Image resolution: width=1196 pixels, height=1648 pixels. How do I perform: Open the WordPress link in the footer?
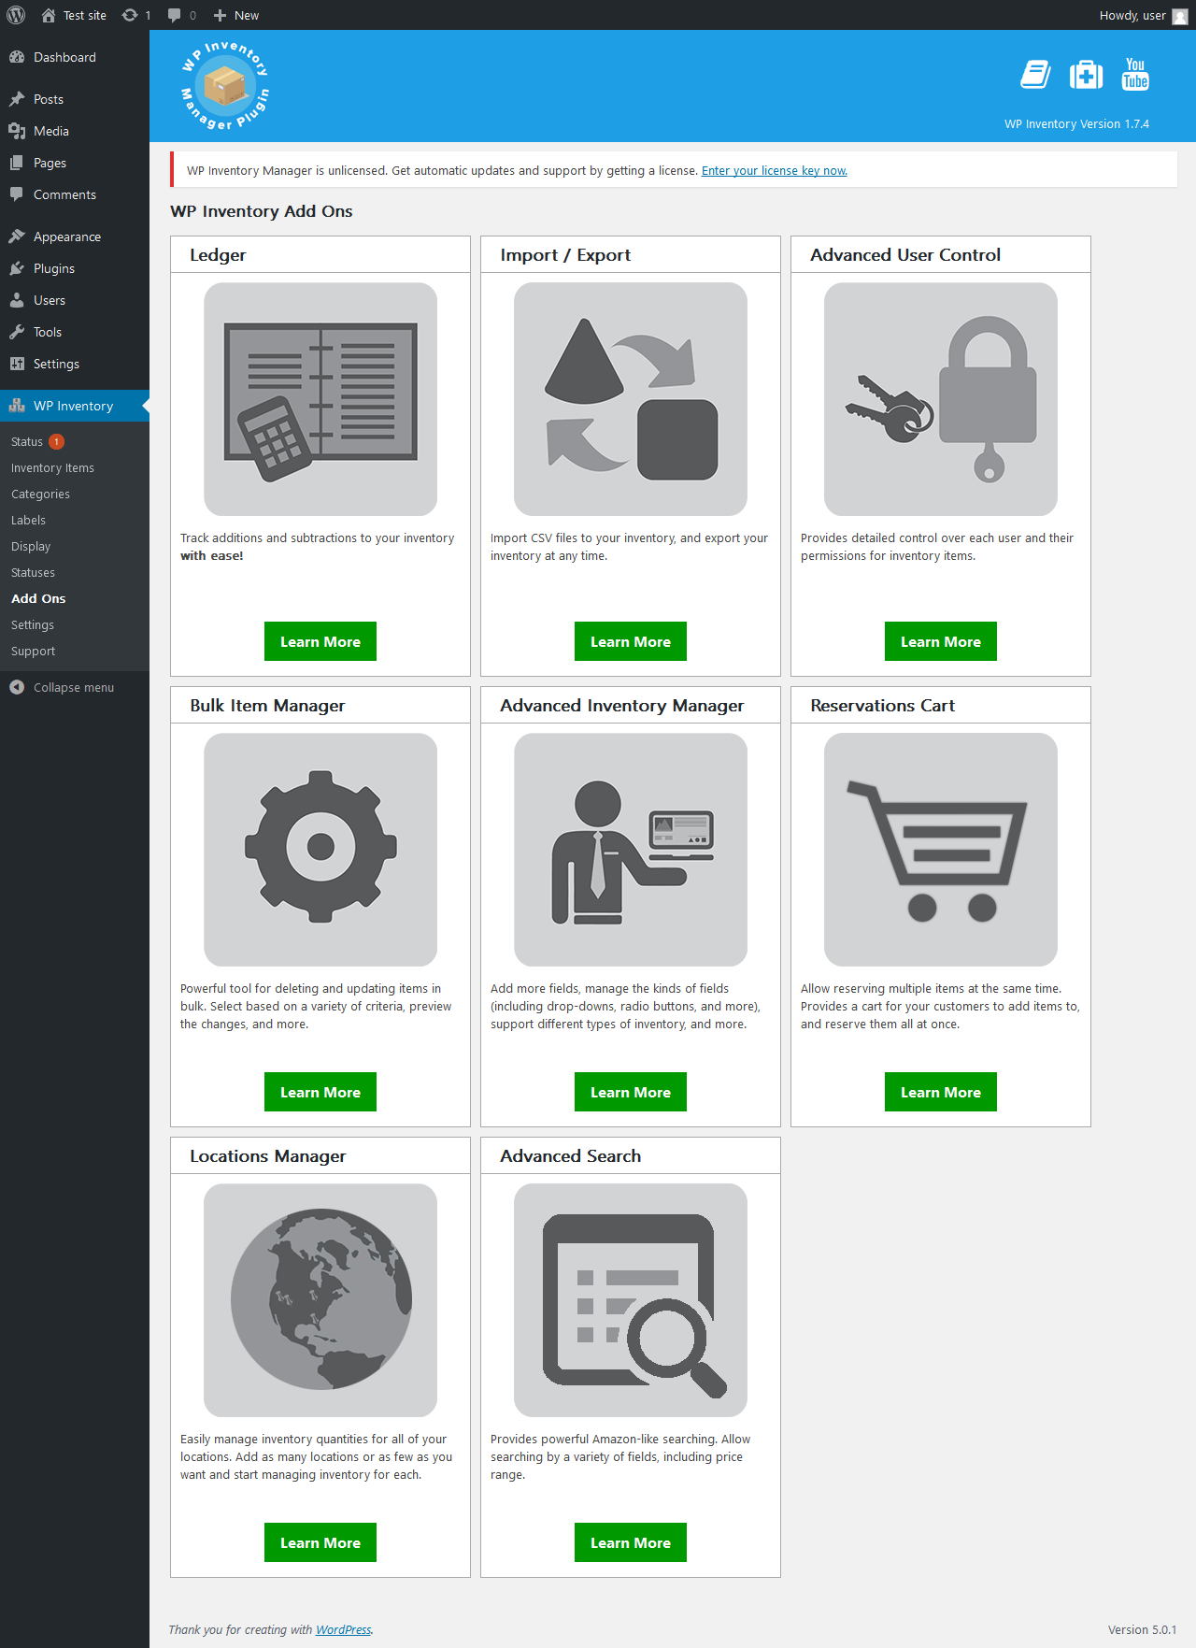[343, 1629]
